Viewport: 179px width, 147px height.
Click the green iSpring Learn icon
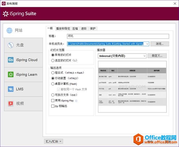[11, 74]
